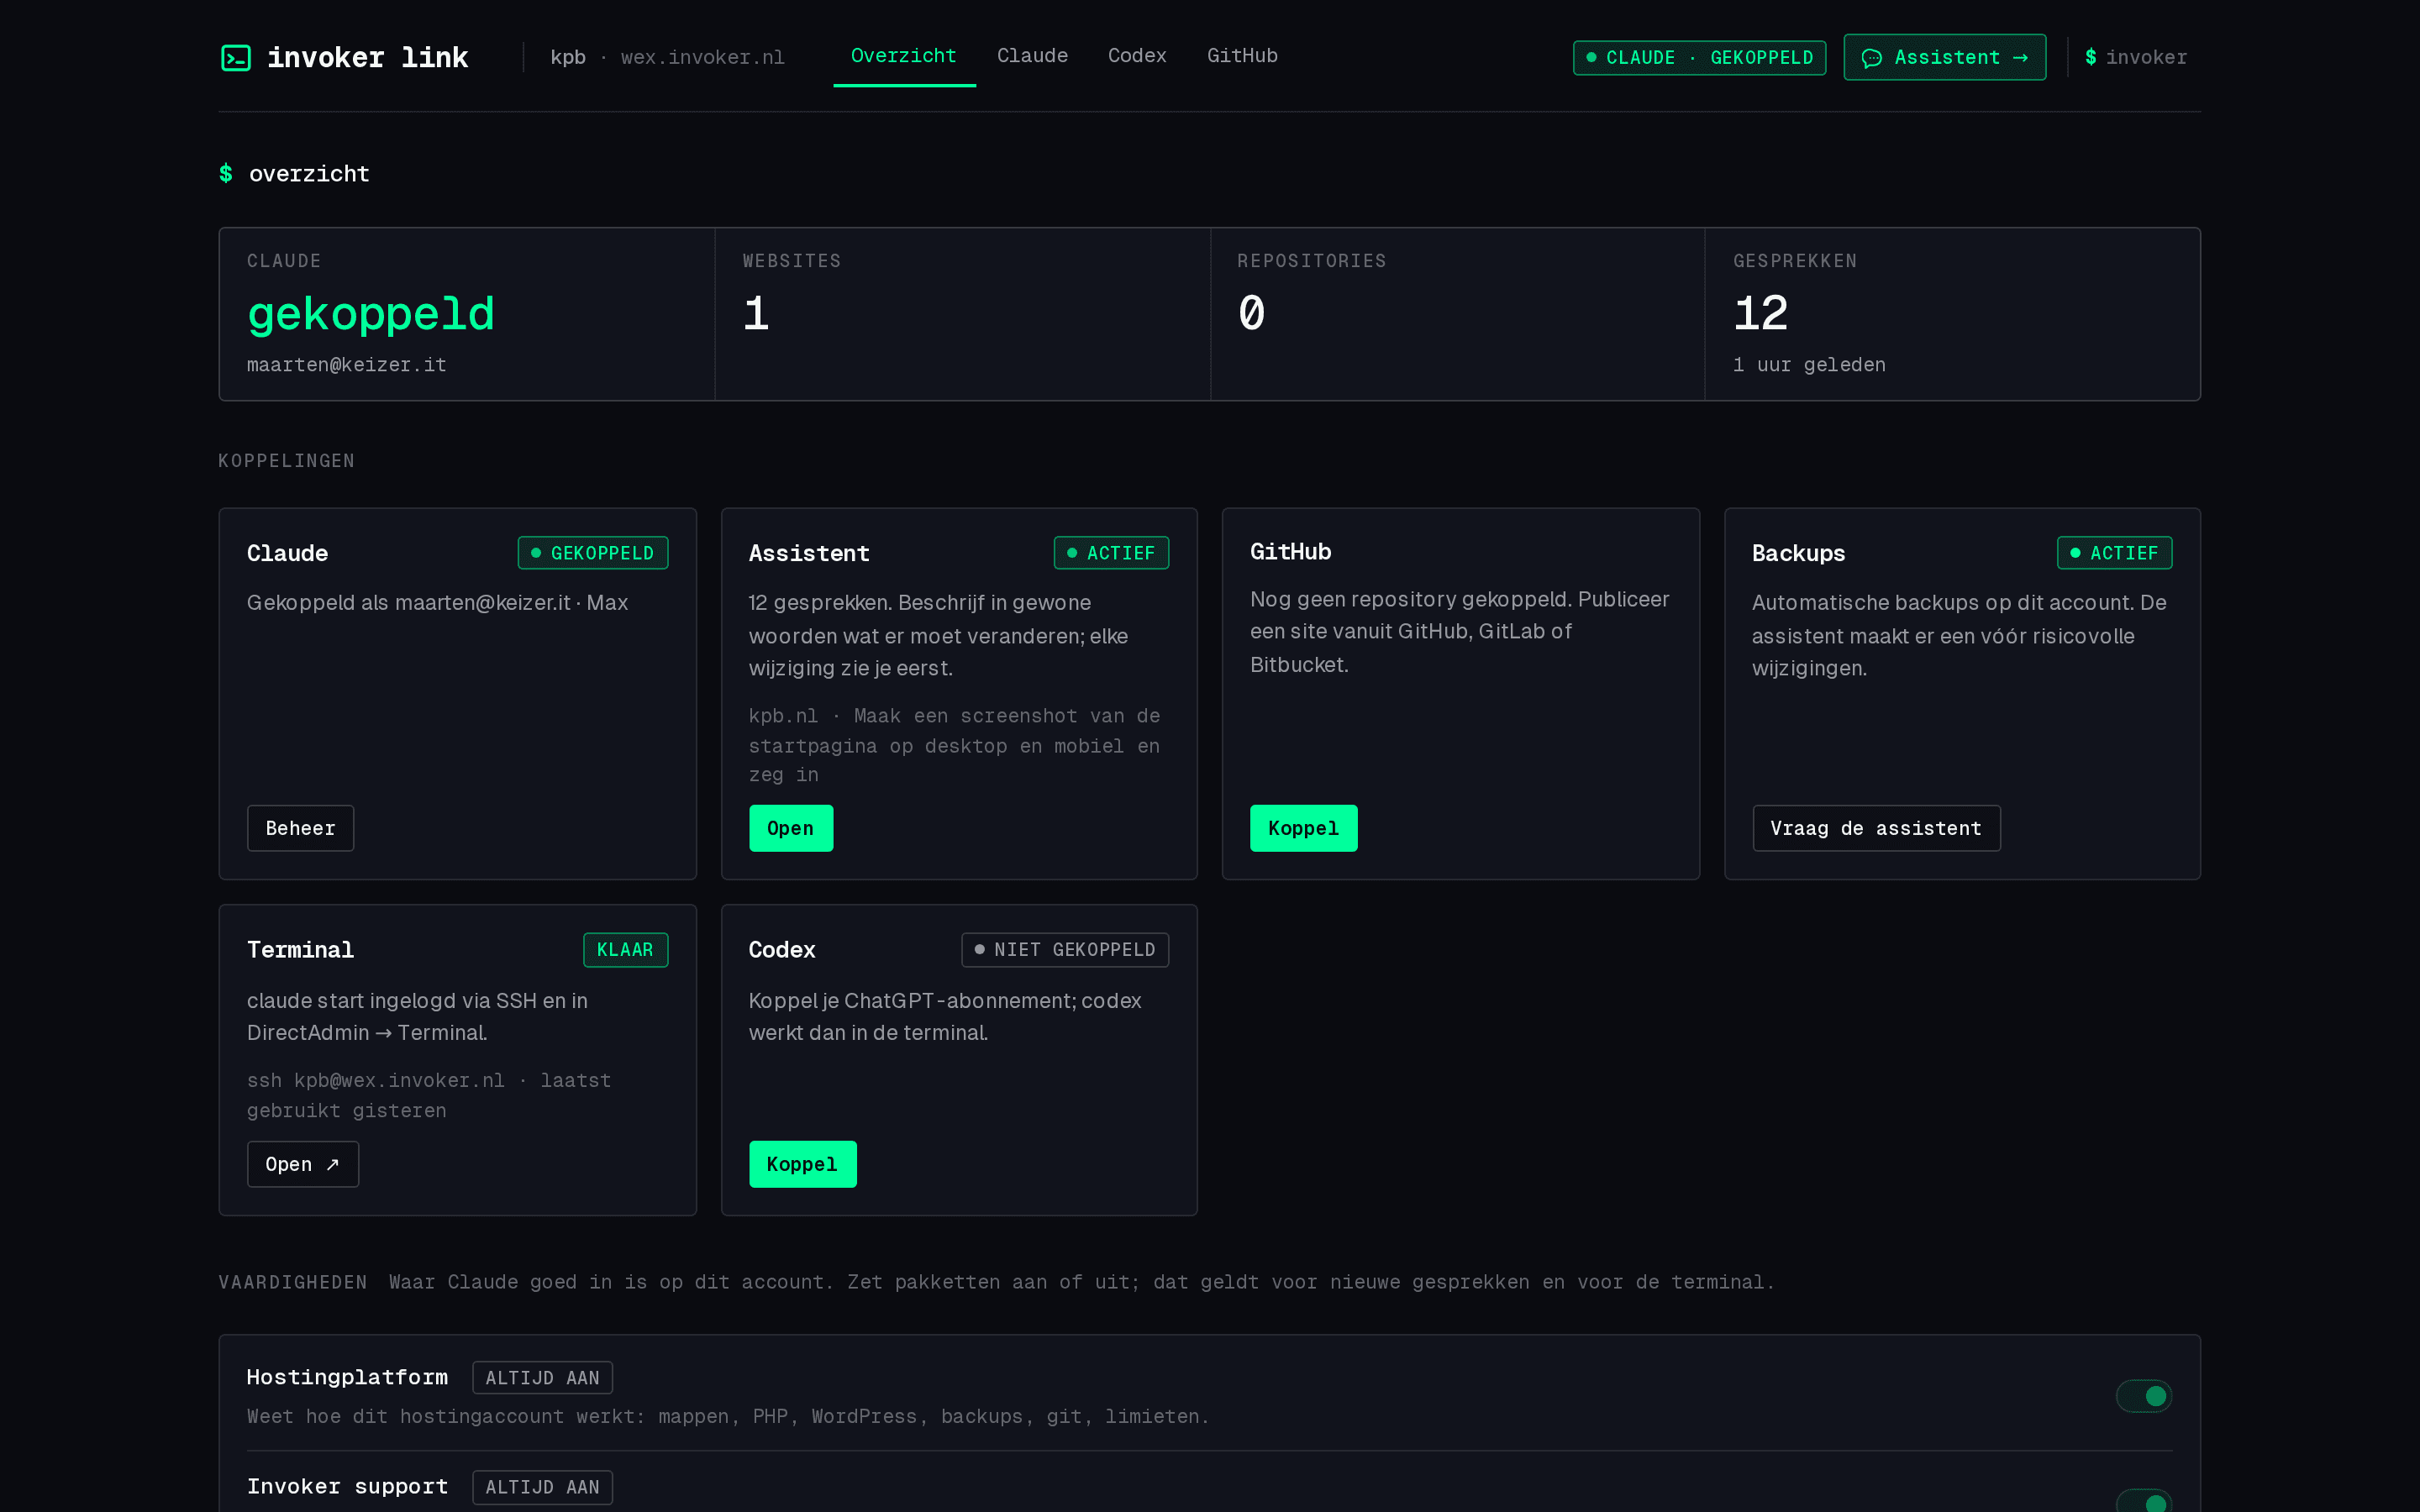Click Open in the Terminal card

pos(302,1164)
